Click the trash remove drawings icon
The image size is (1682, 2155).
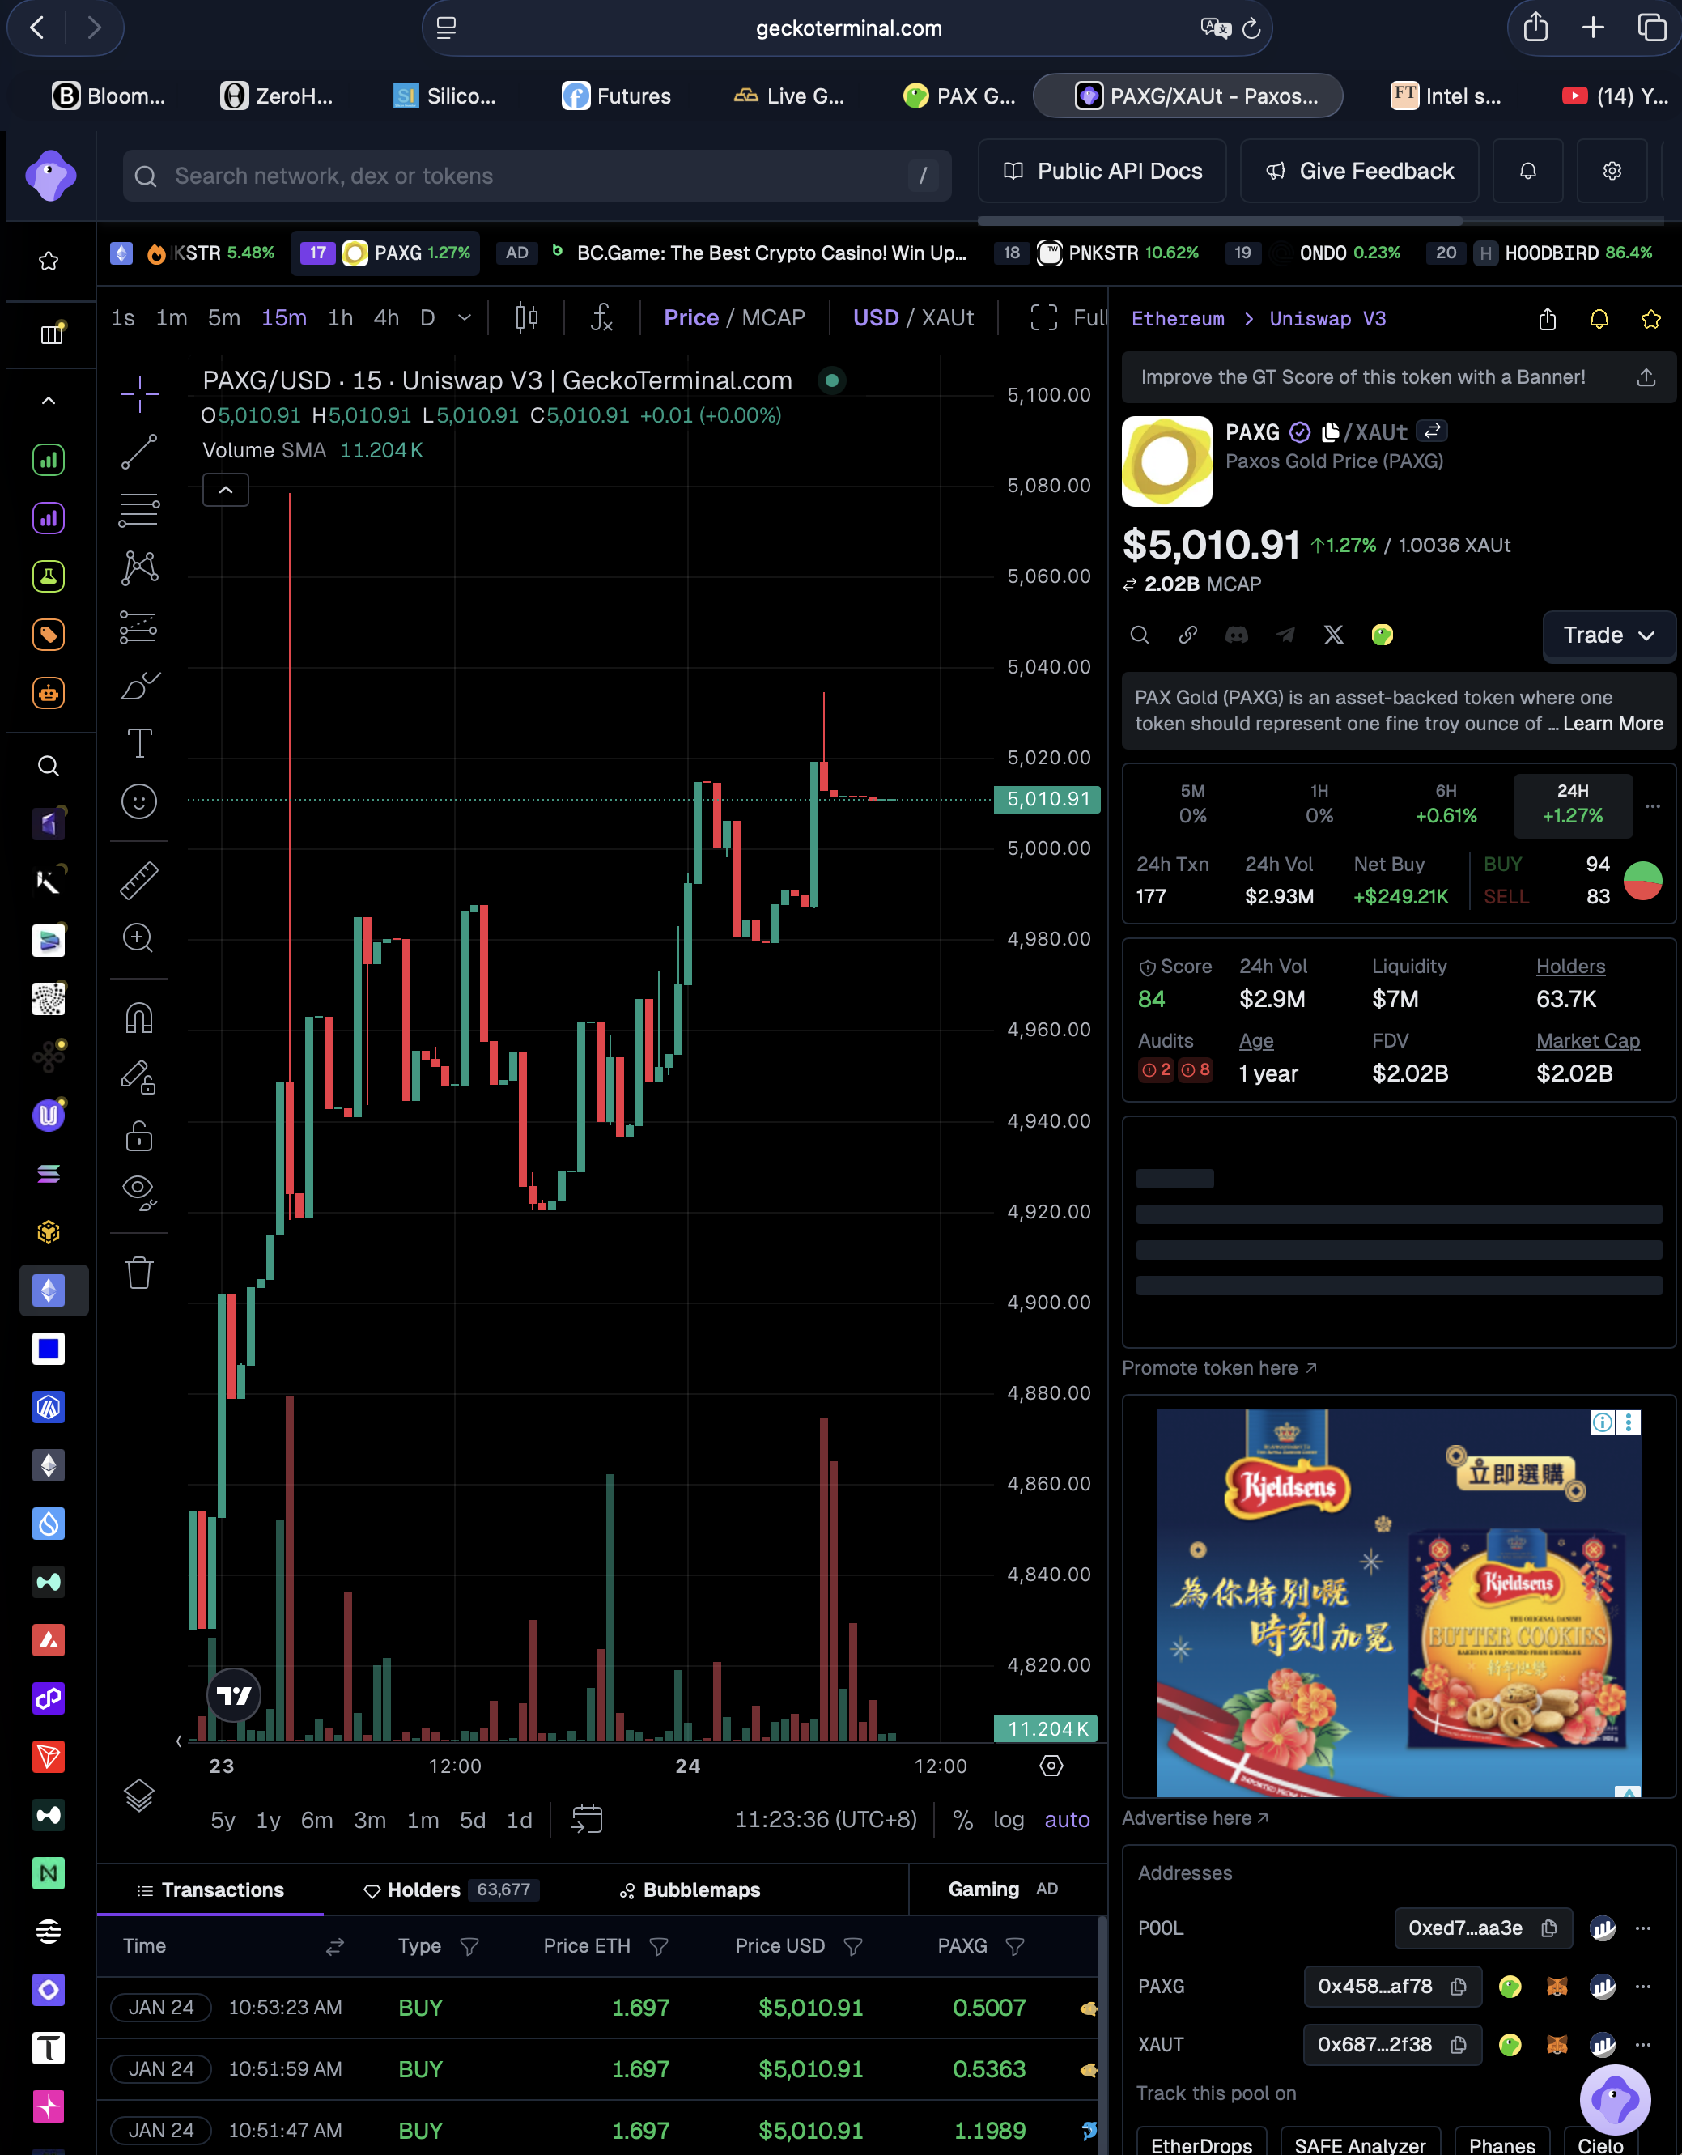point(139,1272)
